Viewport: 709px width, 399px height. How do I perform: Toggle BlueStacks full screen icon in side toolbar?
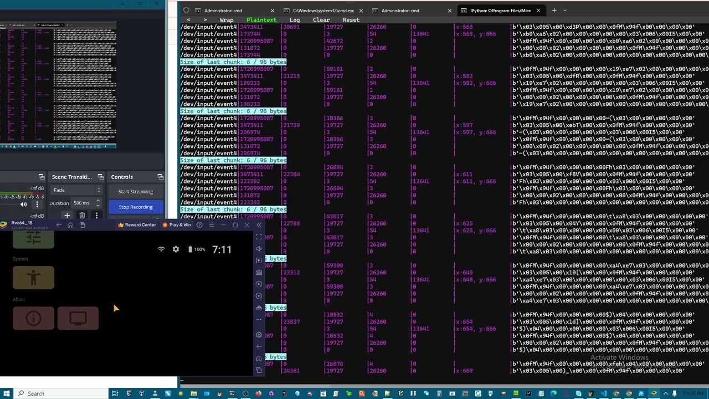point(259,237)
